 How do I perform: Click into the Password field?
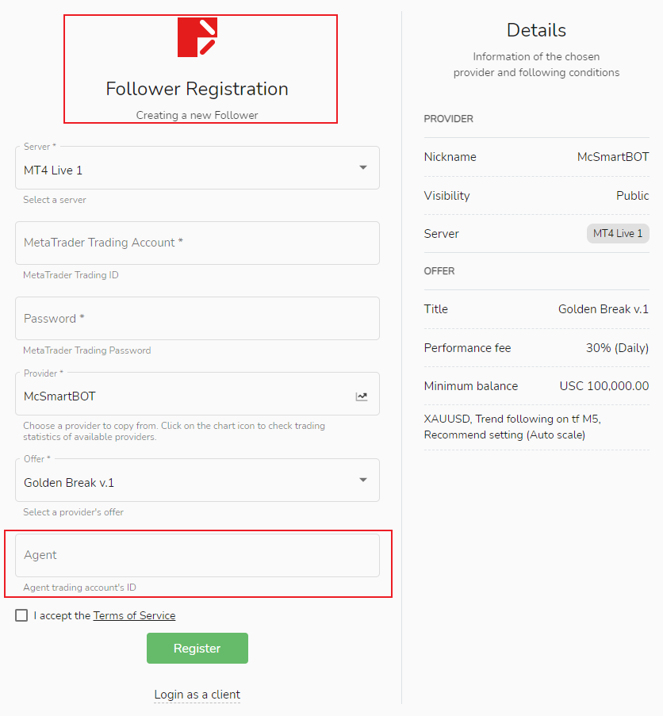pos(197,318)
